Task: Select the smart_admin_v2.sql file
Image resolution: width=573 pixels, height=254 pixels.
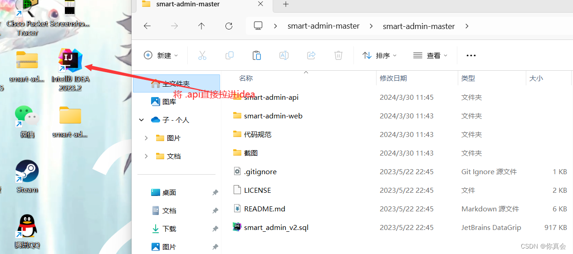Action: click(276, 227)
